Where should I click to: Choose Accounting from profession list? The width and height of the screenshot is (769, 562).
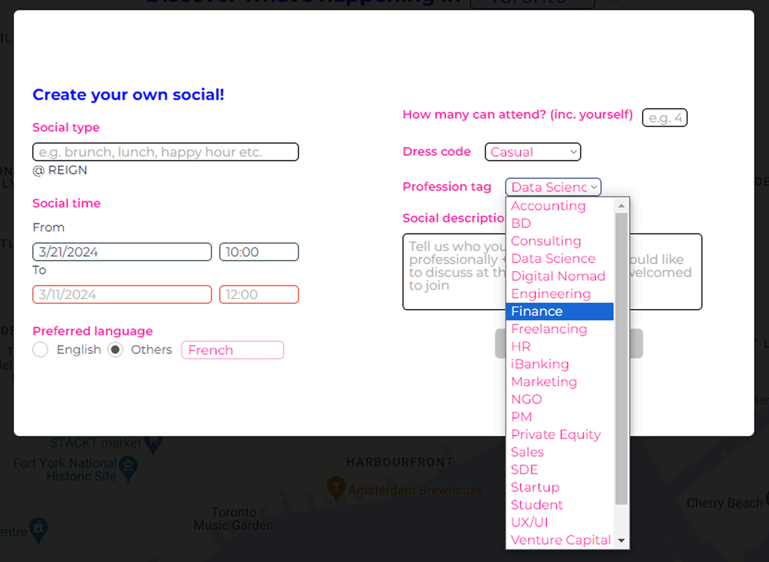560,206
